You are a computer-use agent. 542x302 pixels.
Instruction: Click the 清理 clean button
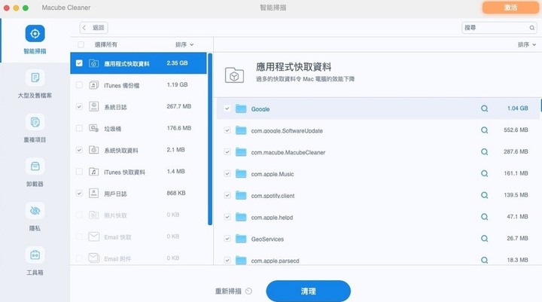[x=308, y=291]
